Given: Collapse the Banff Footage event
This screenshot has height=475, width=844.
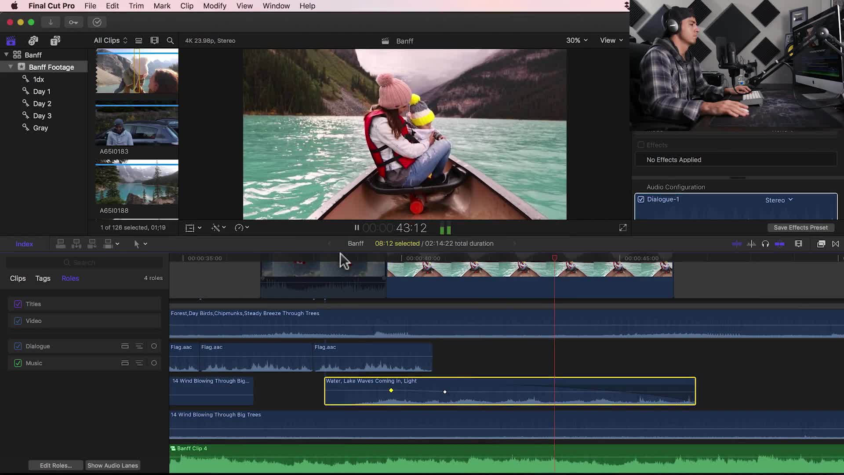Looking at the screenshot, I should [x=11, y=67].
